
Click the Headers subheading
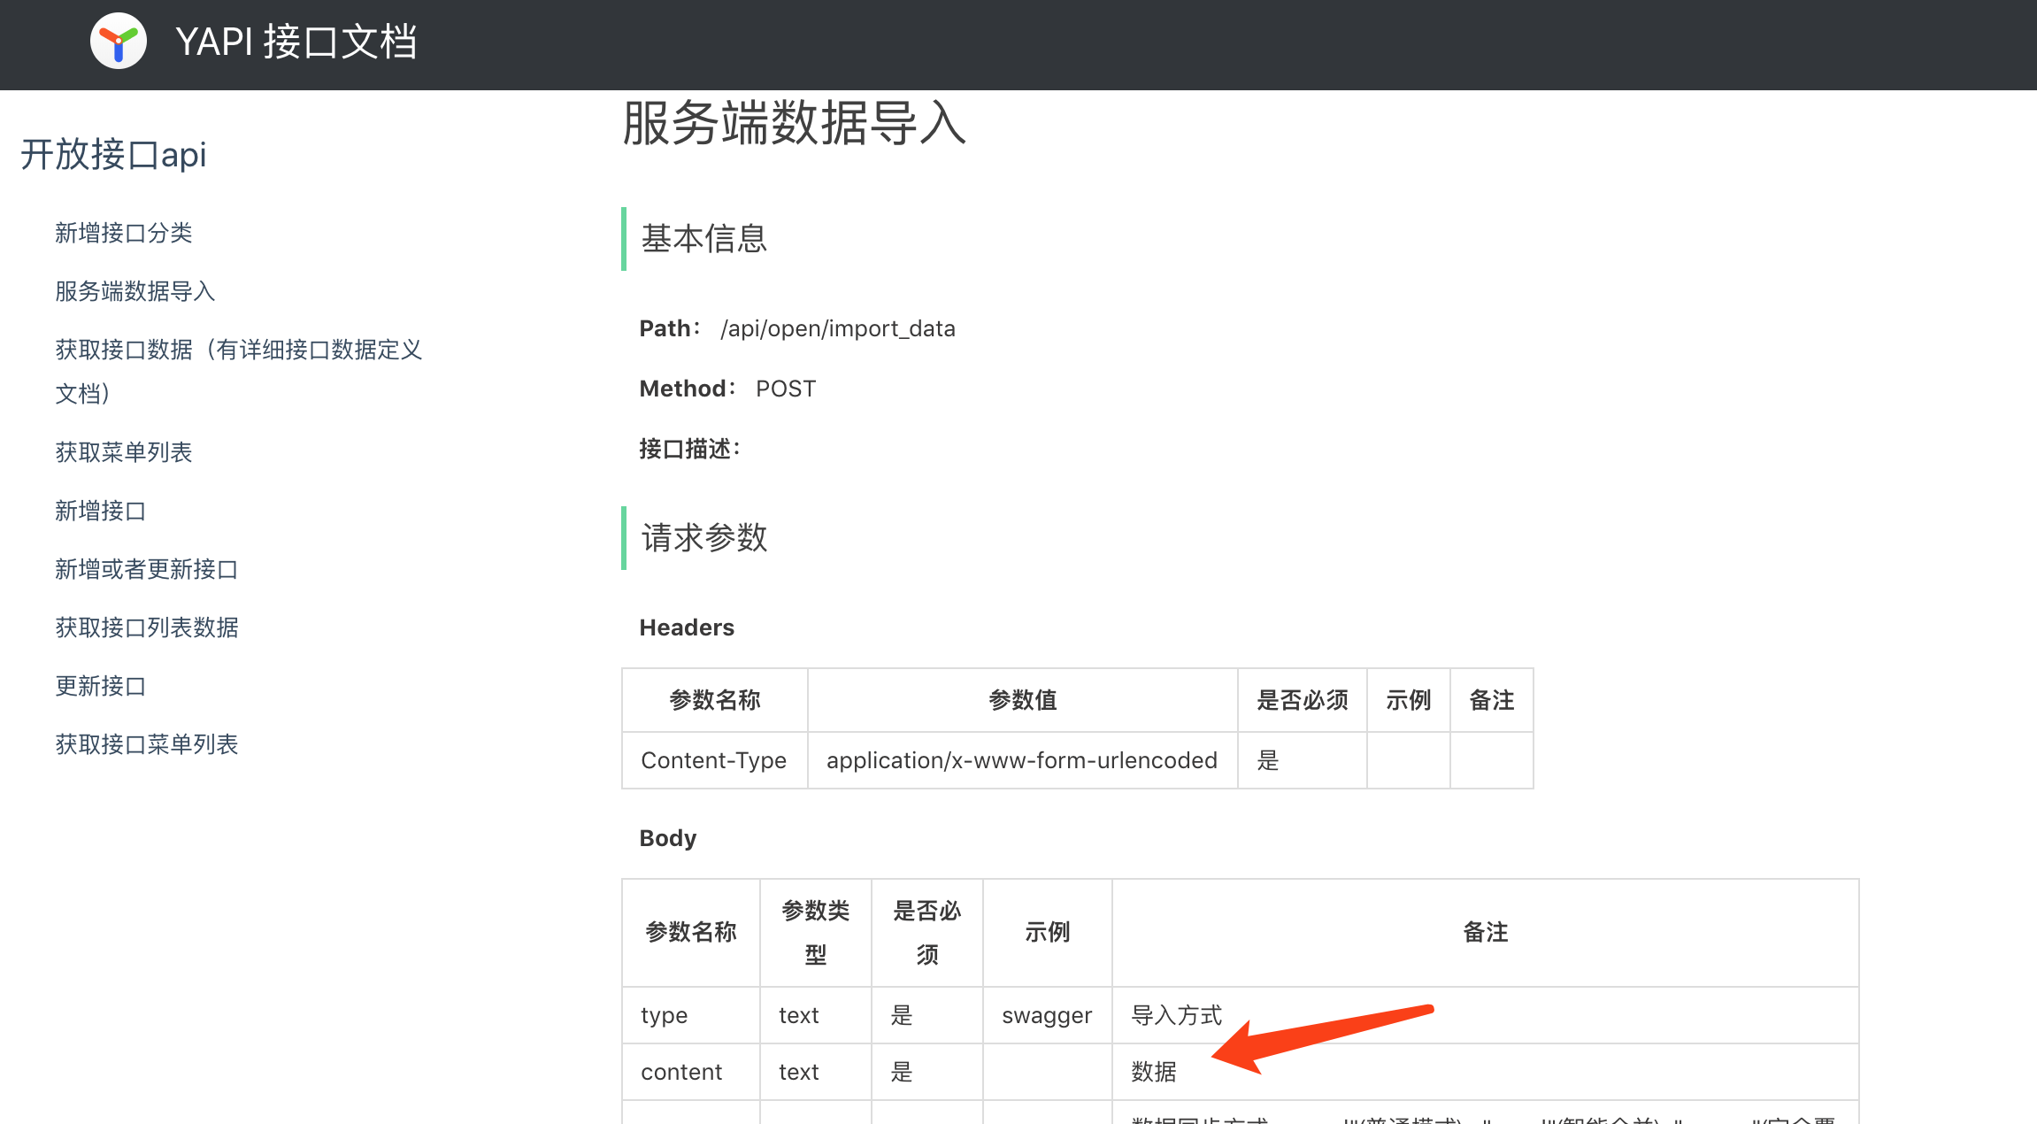click(687, 627)
